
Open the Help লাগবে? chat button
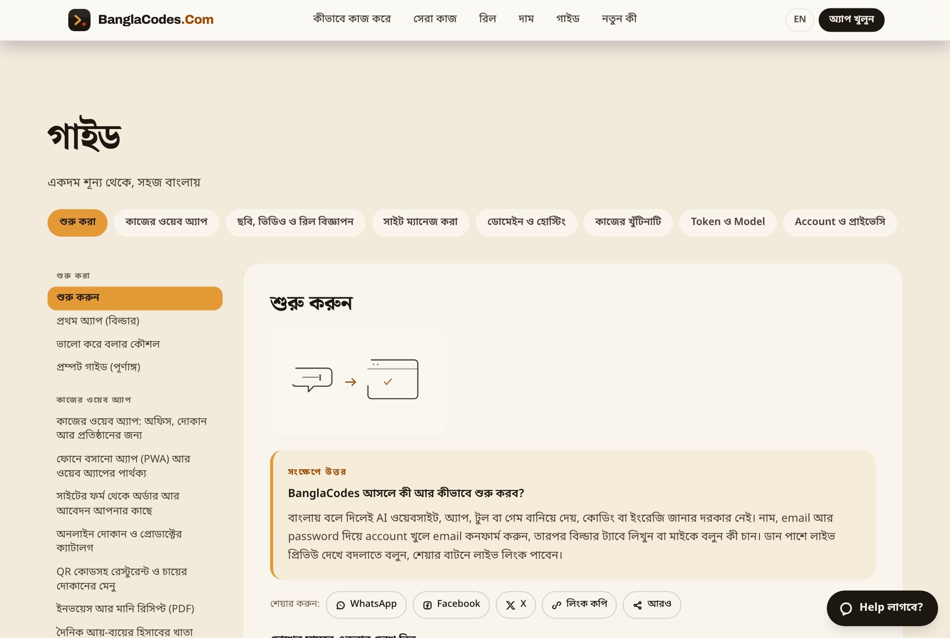(882, 608)
